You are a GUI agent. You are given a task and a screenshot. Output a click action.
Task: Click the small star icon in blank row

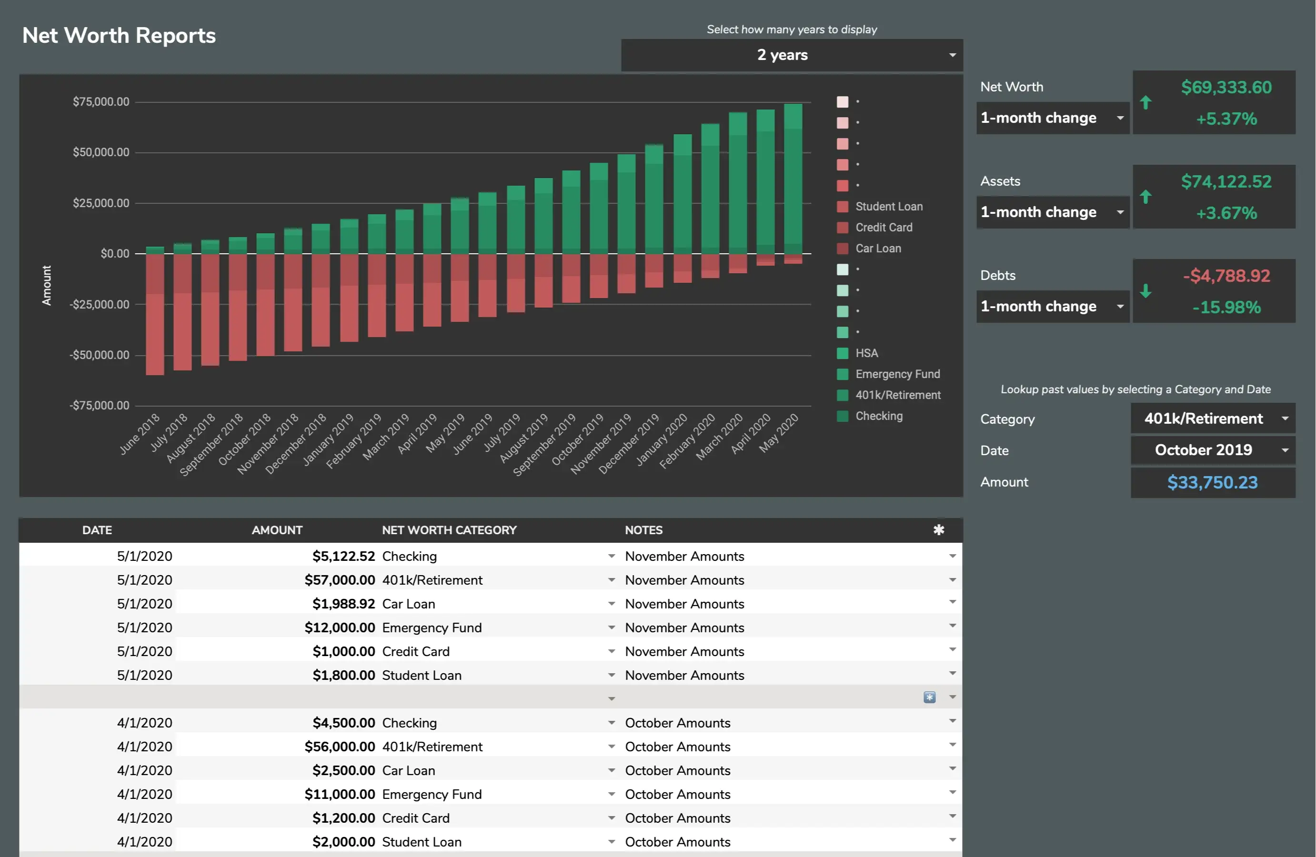coord(930,697)
